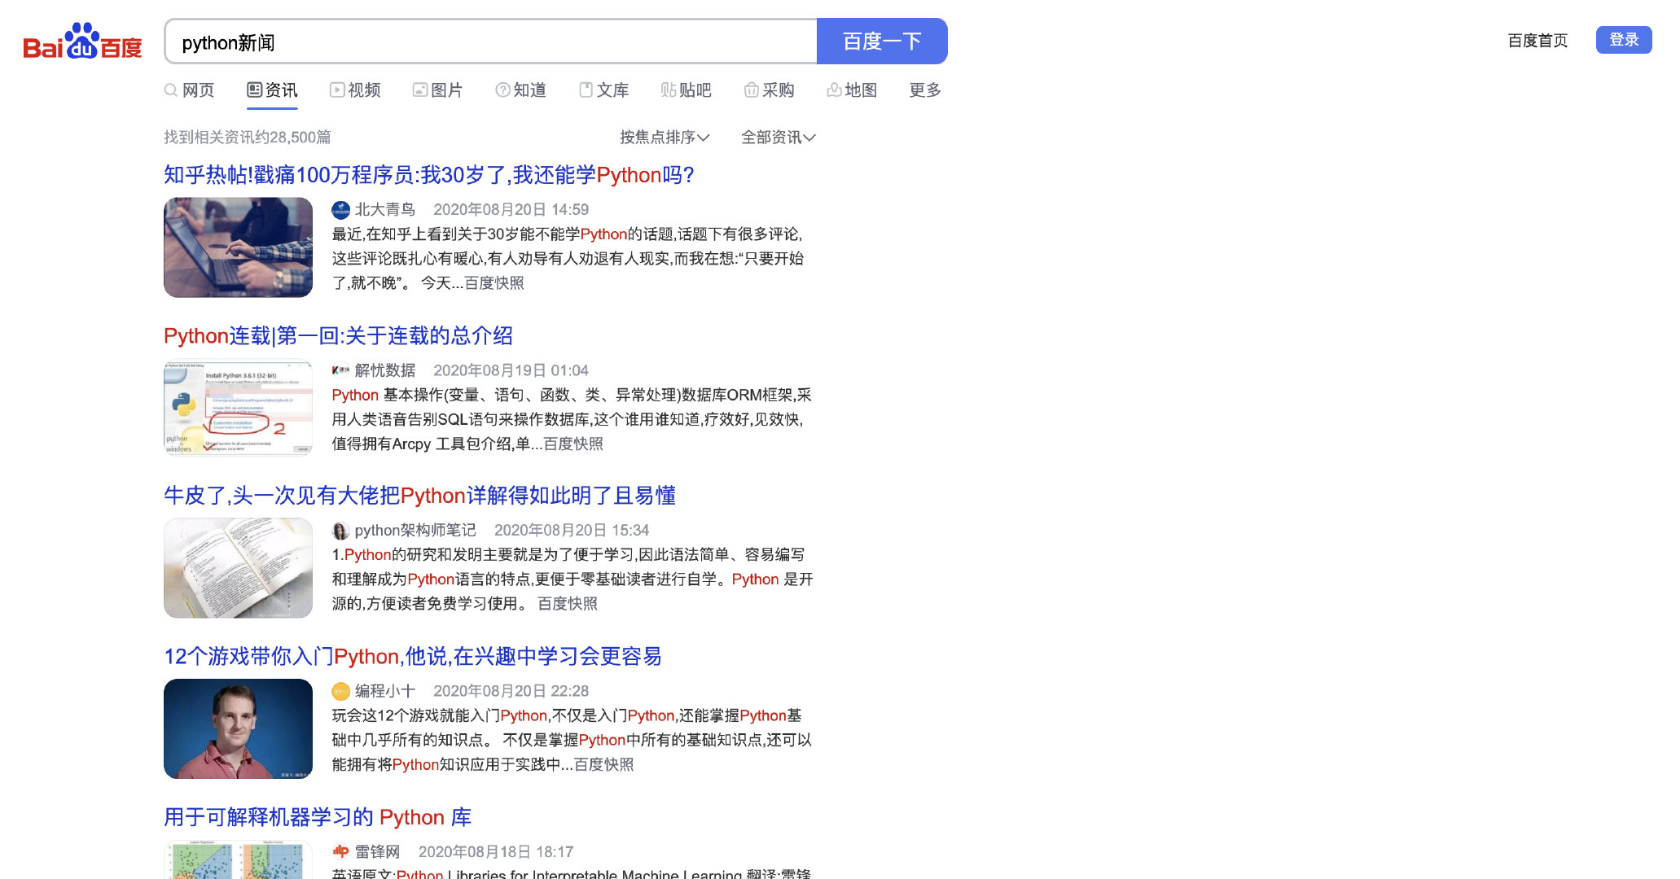
Task: Open the 采购 tab
Action: pos(770,90)
